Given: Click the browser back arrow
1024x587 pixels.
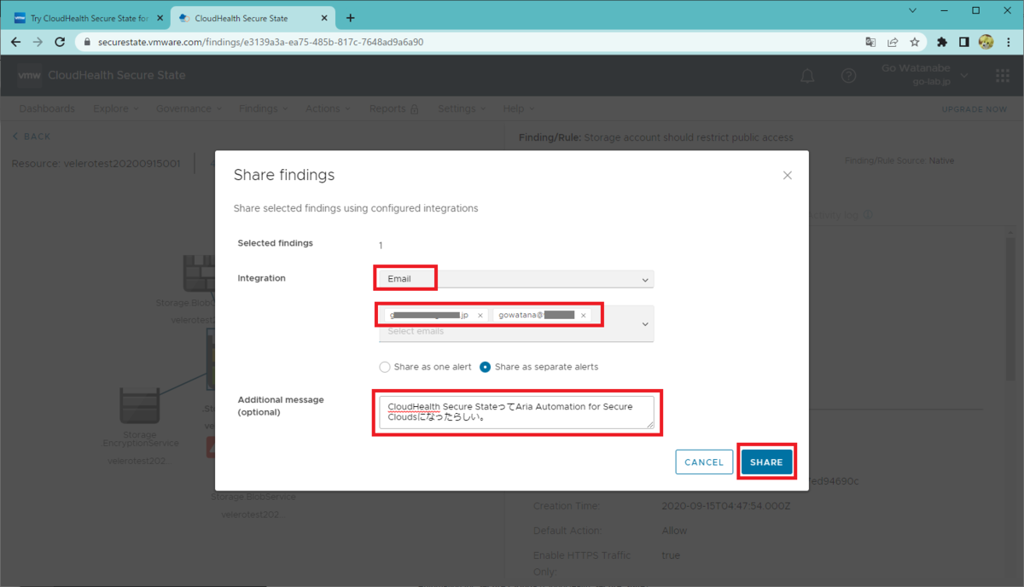Looking at the screenshot, I should [15, 42].
